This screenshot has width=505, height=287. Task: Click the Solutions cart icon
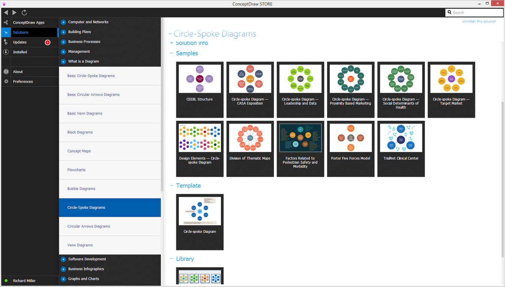(6, 32)
